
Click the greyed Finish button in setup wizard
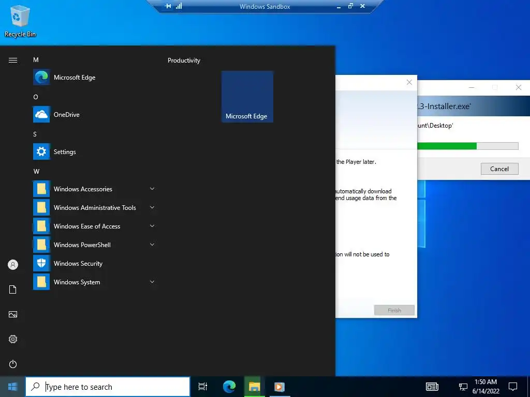coord(394,310)
